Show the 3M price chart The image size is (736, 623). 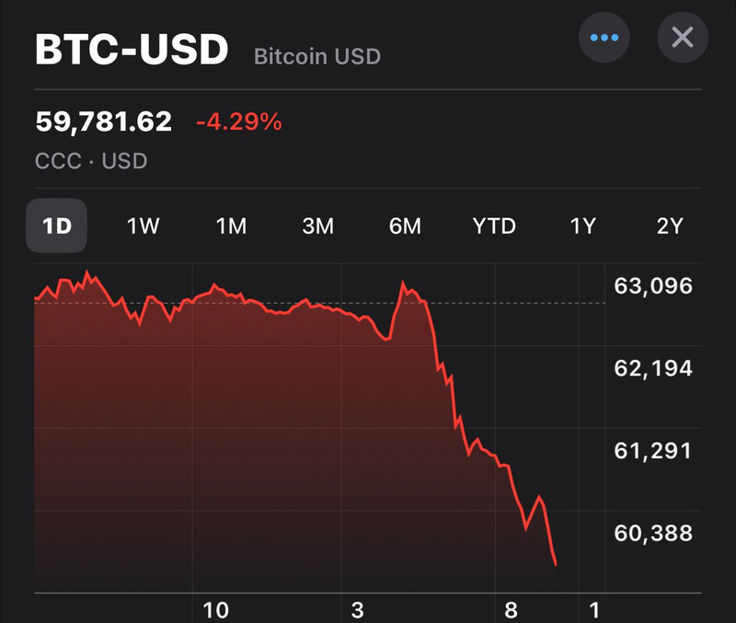pos(317,225)
